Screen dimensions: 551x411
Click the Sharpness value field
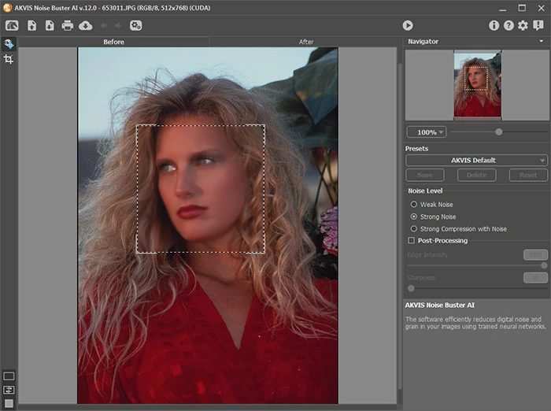pos(535,278)
